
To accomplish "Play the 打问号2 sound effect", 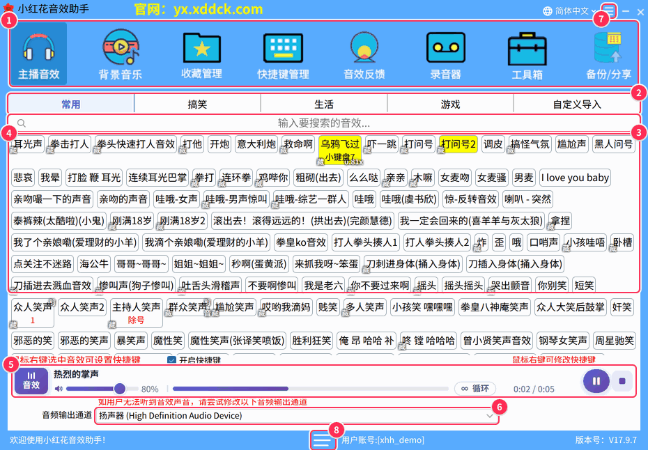I will point(458,144).
